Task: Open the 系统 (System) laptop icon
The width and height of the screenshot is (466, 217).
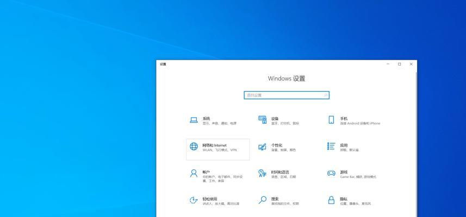Action: point(194,120)
